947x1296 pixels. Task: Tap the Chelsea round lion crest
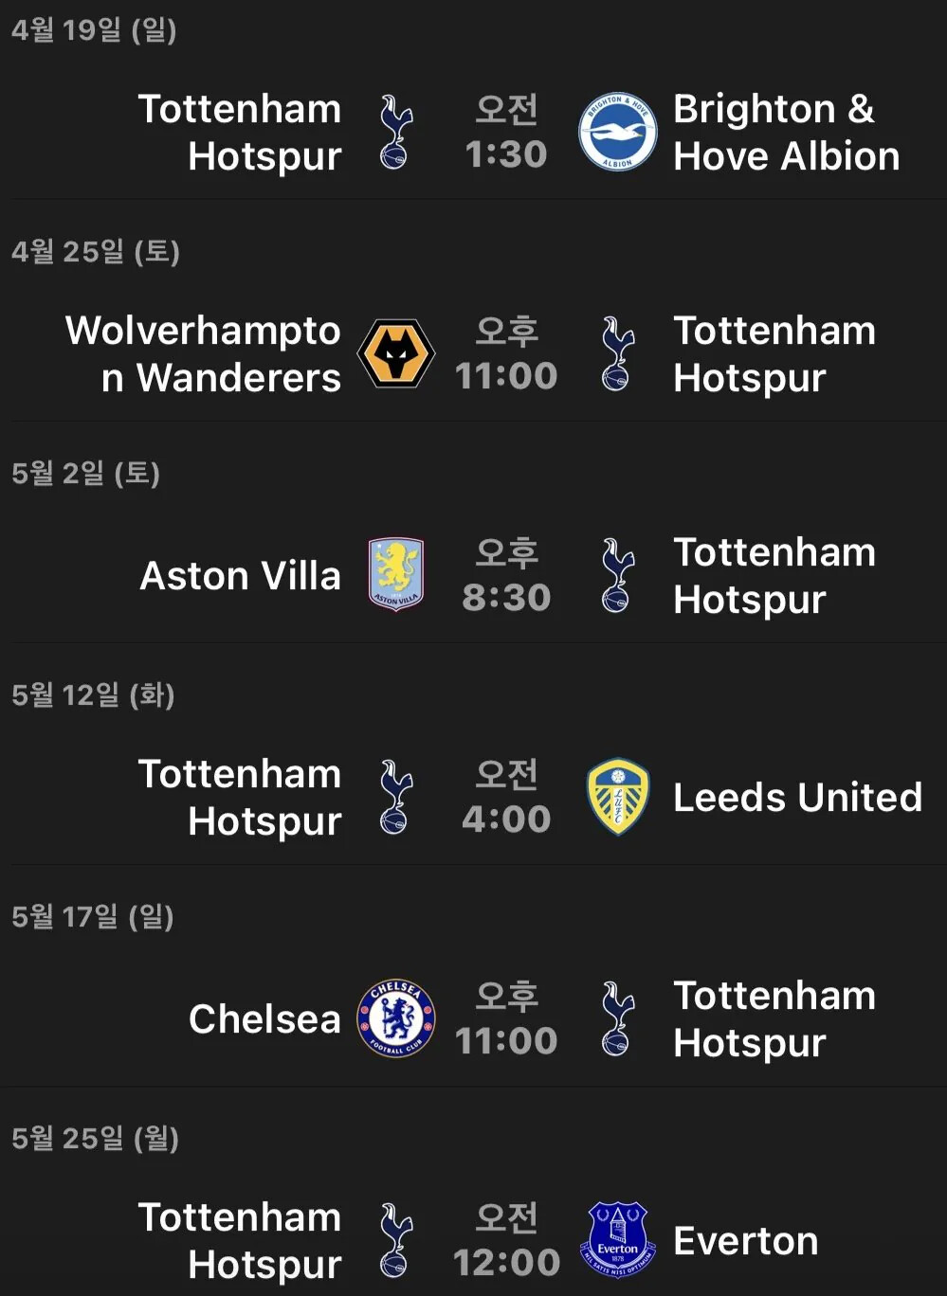pyautogui.click(x=396, y=1018)
